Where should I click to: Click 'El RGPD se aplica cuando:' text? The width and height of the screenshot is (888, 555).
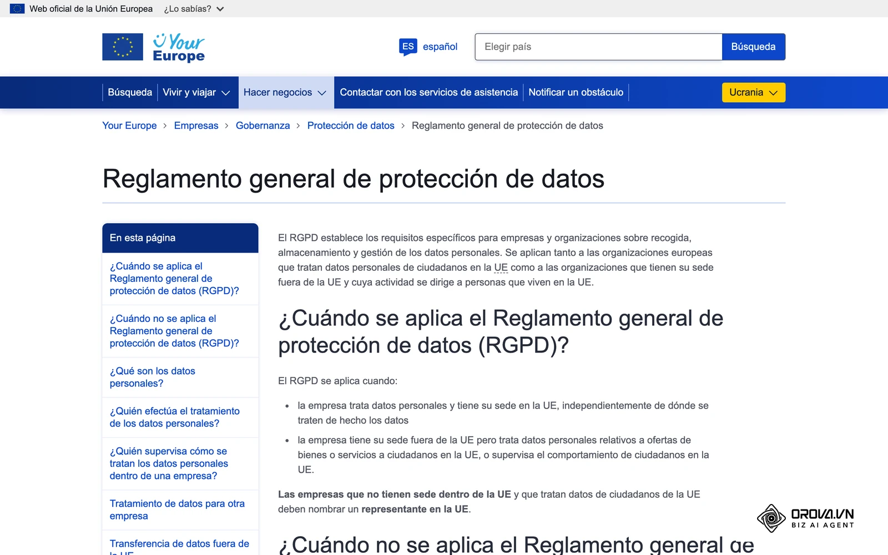coord(337,381)
